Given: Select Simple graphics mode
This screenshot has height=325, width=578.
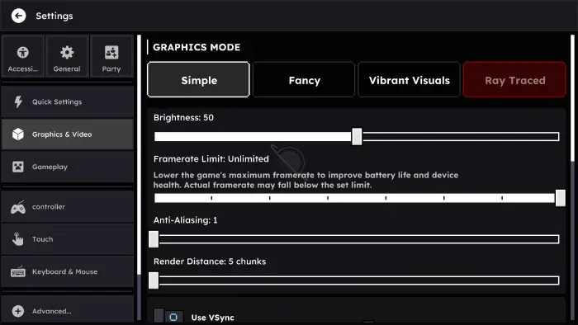Looking at the screenshot, I should pos(198,79).
